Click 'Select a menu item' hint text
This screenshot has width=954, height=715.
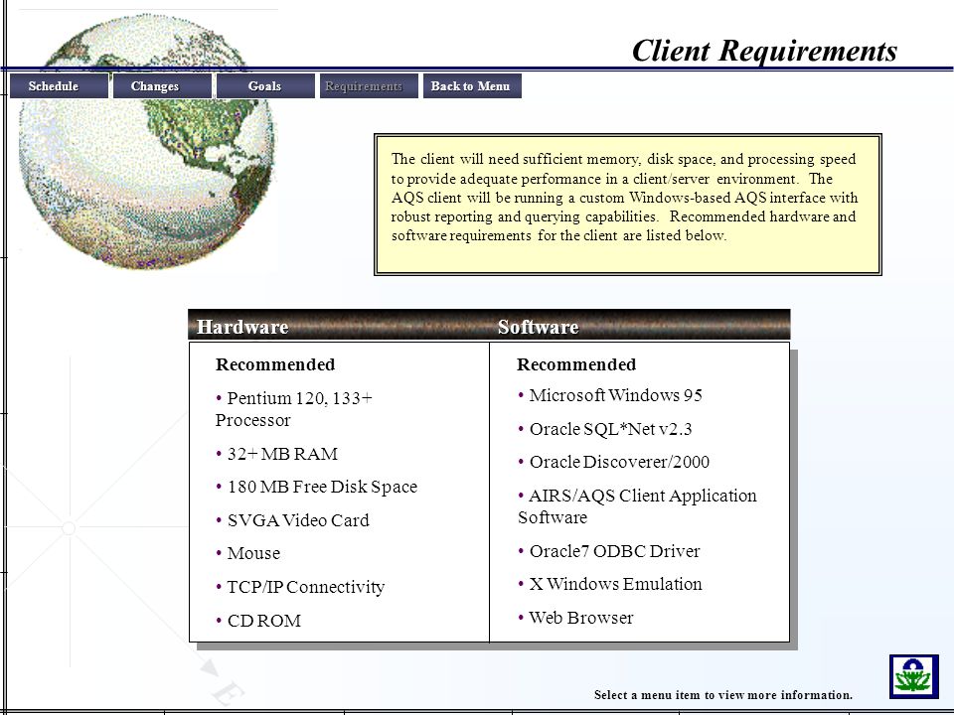click(x=723, y=695)
